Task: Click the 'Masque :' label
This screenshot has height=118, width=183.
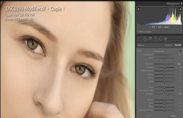Action: pyautogui.click(x=141, y=45)
